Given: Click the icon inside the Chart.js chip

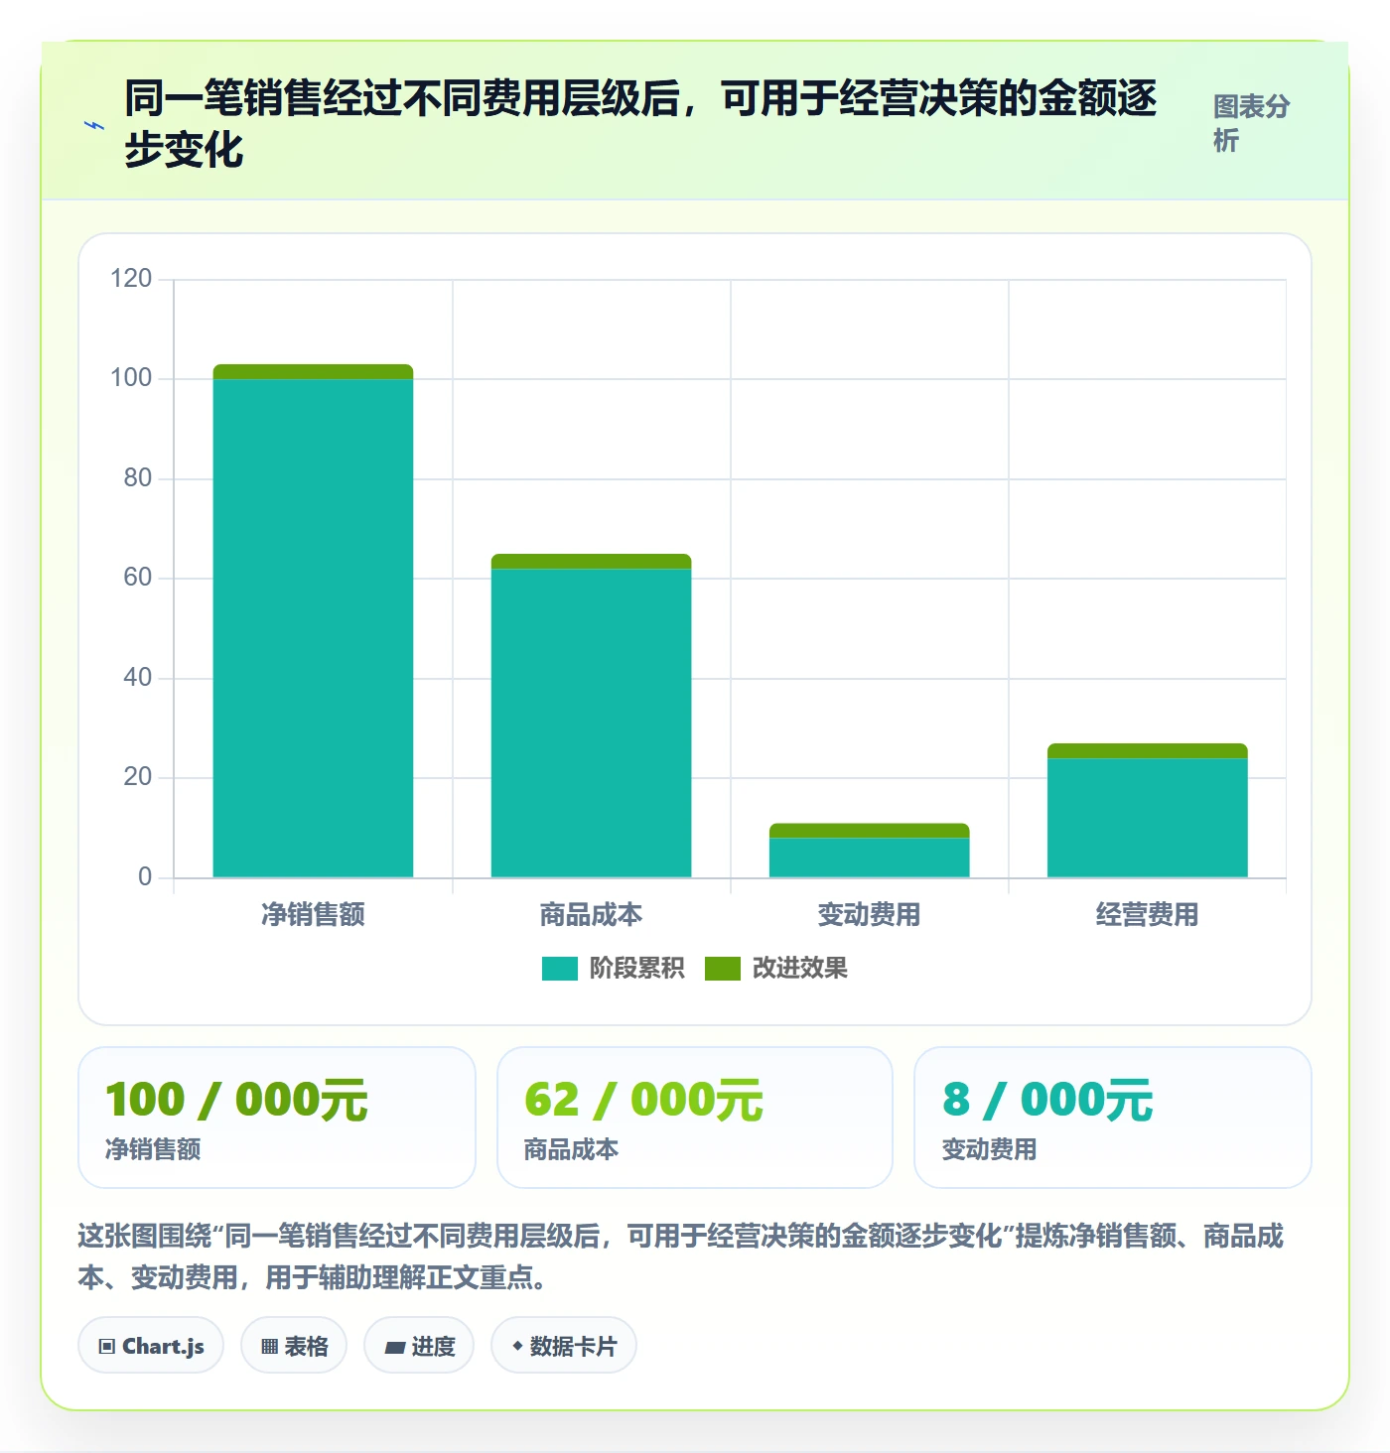Looking at the screenshot, I should click(x=107, y=1347).
